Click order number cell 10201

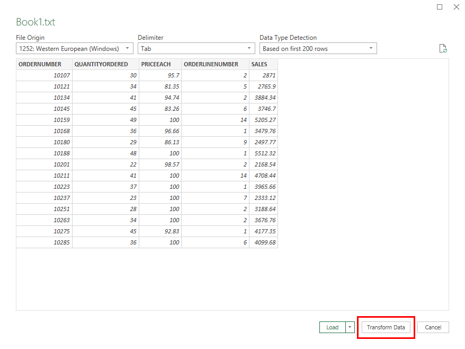coord(44,164)
